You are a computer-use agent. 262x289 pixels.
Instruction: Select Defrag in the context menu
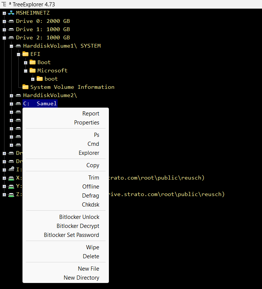[91, 196]
